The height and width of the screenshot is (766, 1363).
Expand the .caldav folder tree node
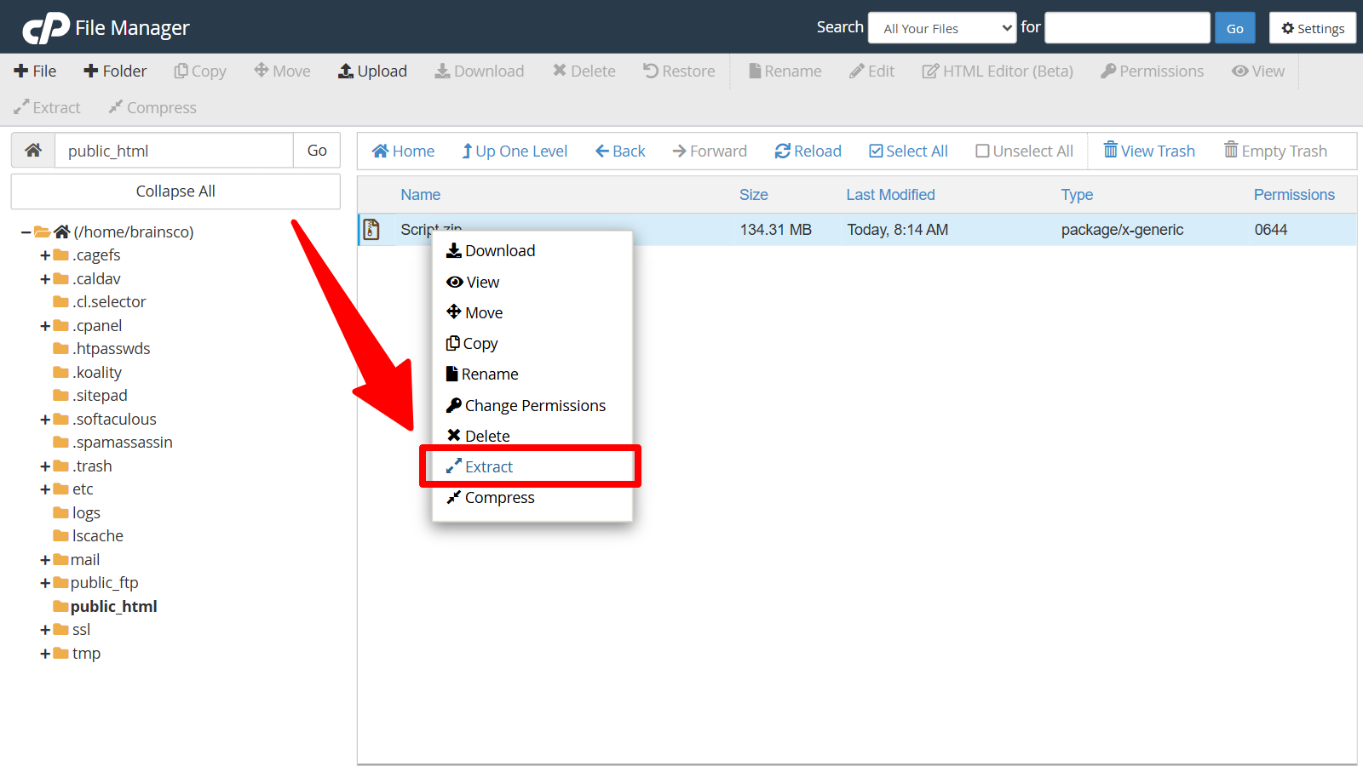tap(45, 279)
